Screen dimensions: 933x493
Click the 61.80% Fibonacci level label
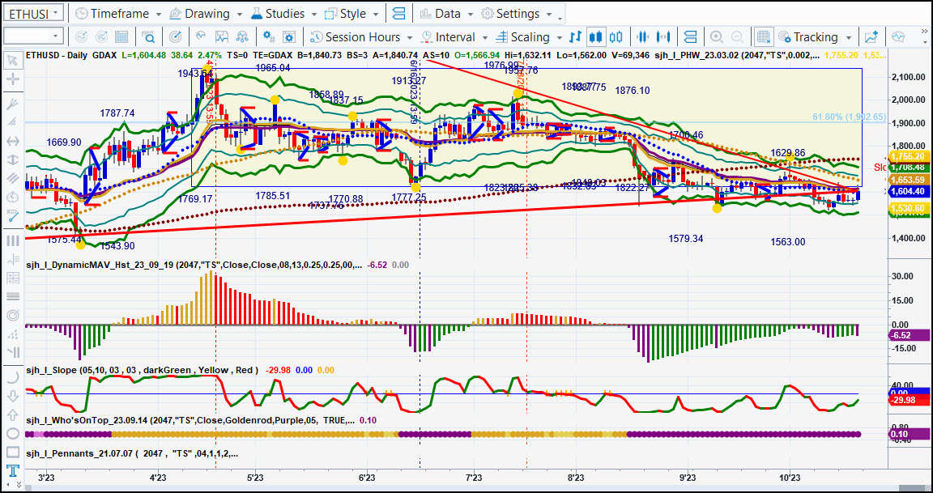coord(849,117)
